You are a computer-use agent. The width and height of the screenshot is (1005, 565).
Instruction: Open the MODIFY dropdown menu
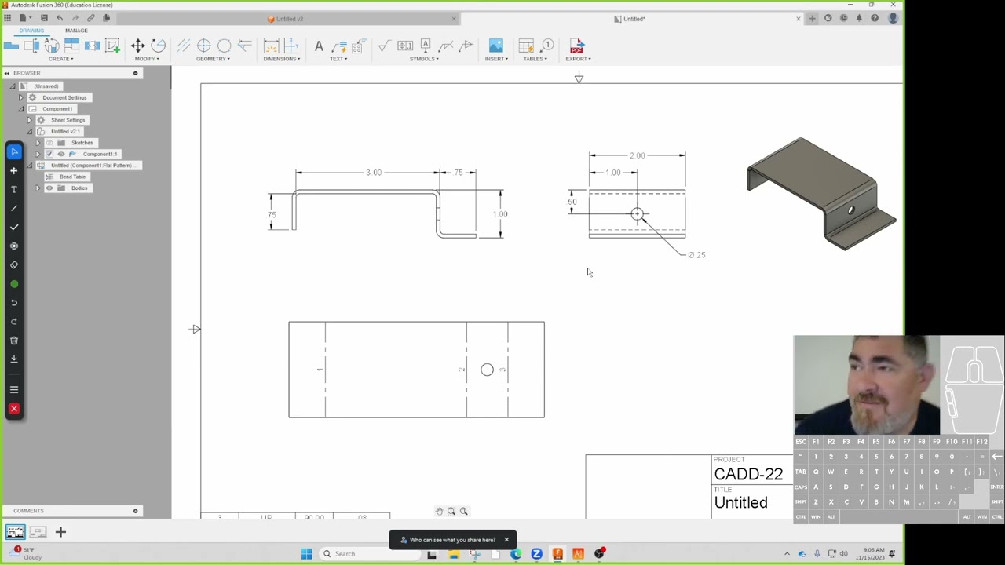[x=147, y=59]
